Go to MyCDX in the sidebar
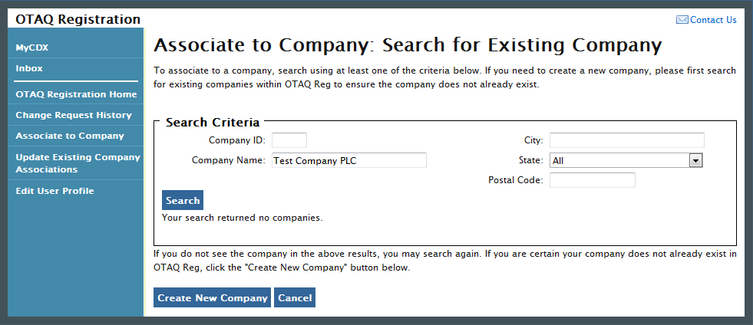753x325 pixels. click(x=32, y=48)
